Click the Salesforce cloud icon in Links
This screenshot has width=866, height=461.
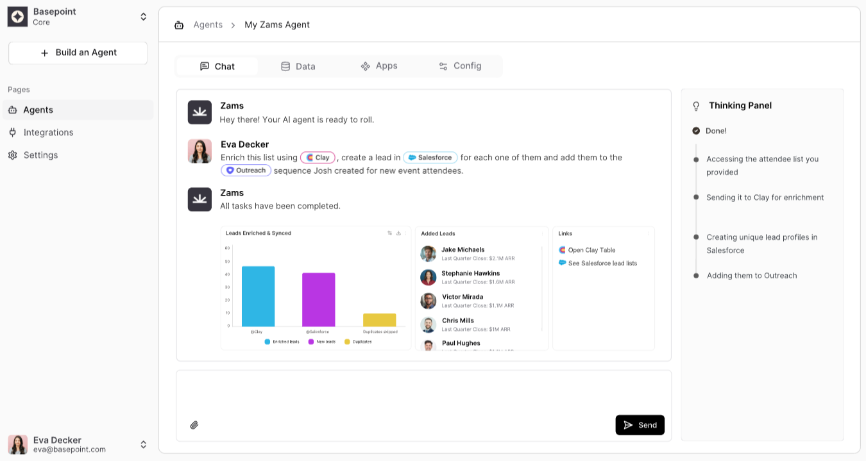point(563,263)
